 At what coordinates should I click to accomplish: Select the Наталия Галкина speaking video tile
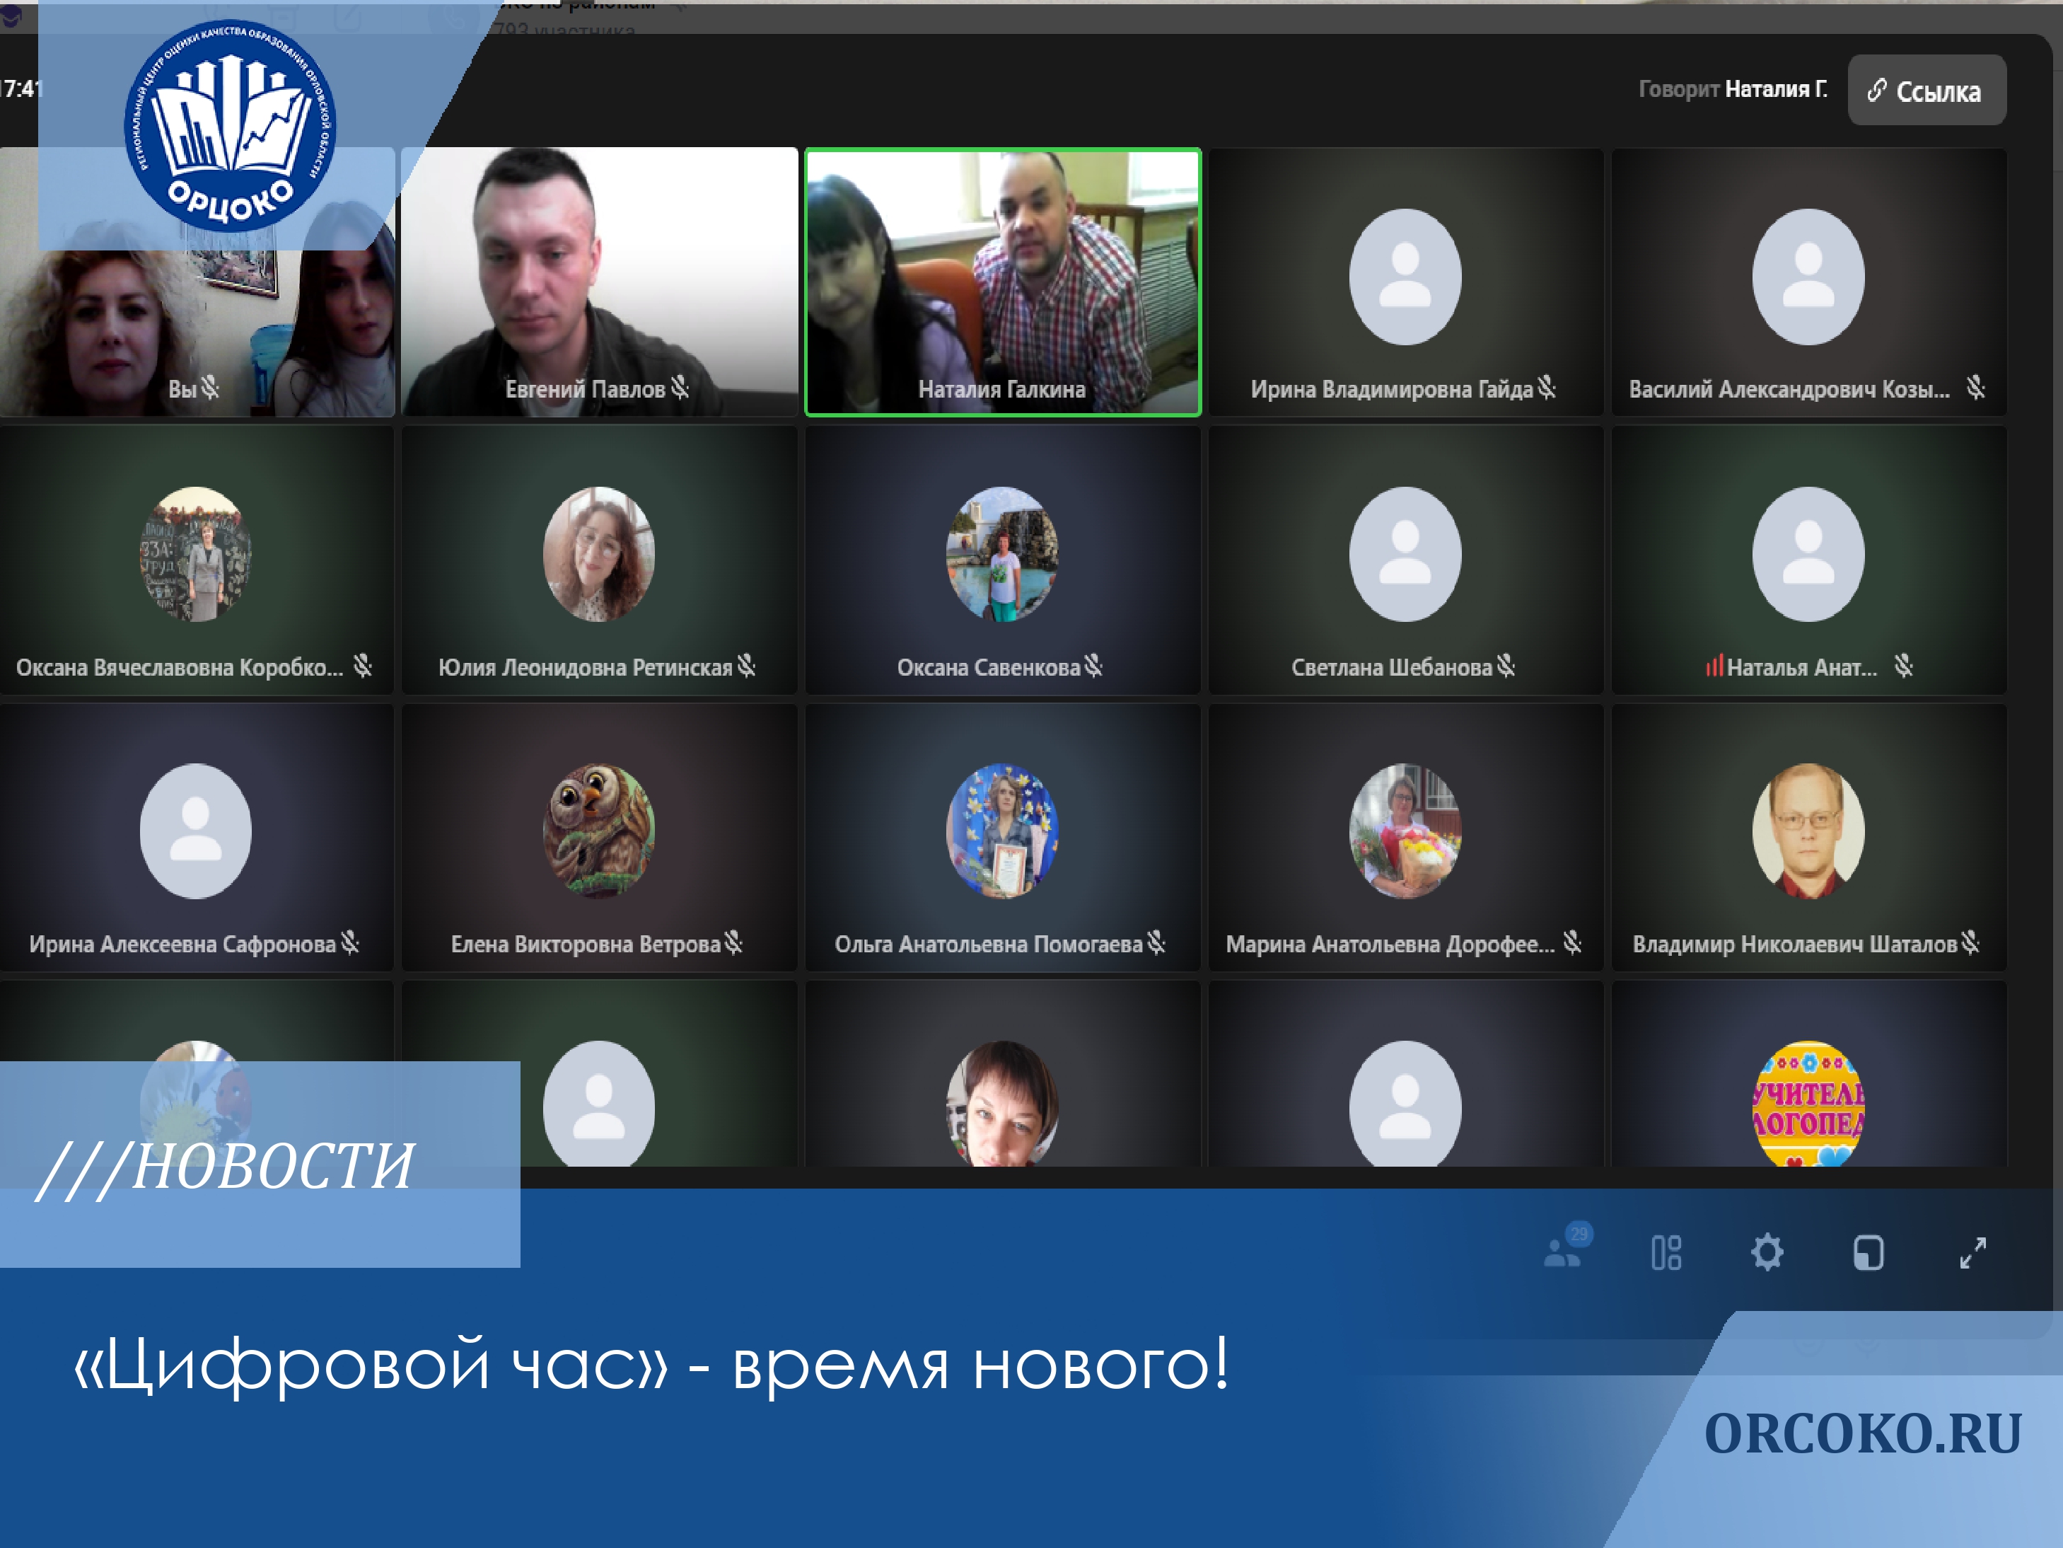[1003, 280]
